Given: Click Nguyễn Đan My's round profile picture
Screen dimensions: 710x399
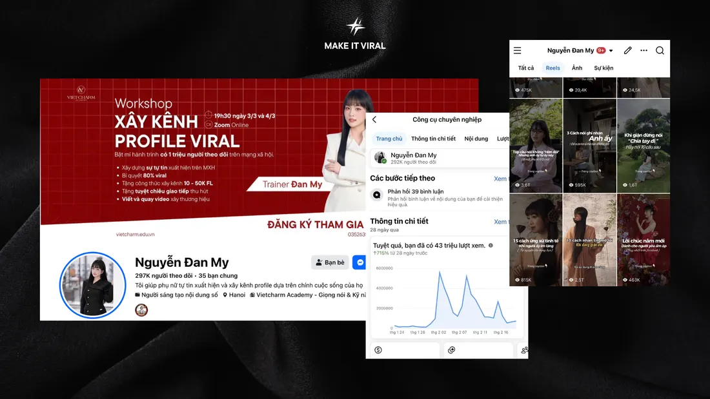Looking at the screenshot, I should 93,285.
